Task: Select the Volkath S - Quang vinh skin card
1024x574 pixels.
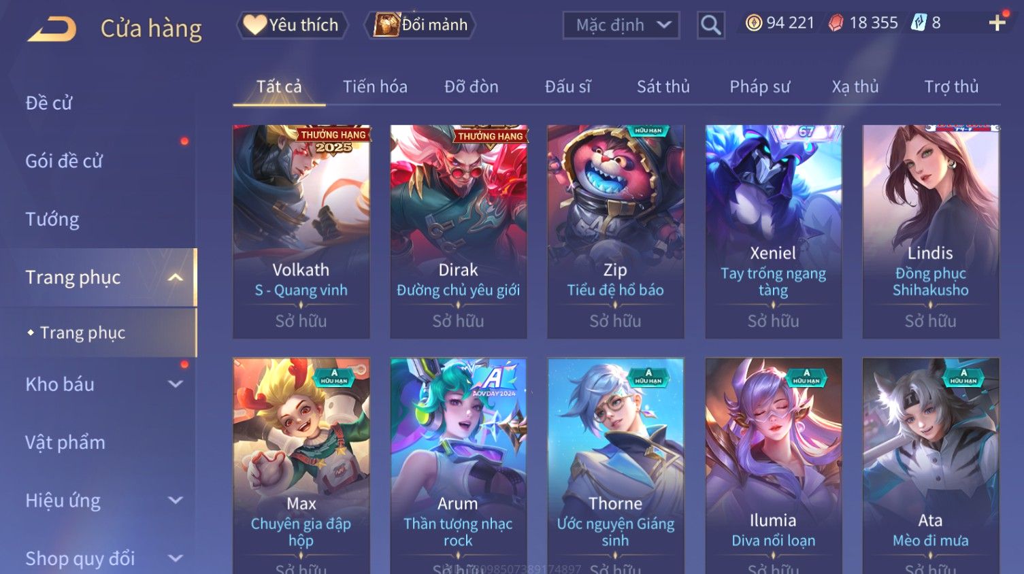Action: (301, 231)
